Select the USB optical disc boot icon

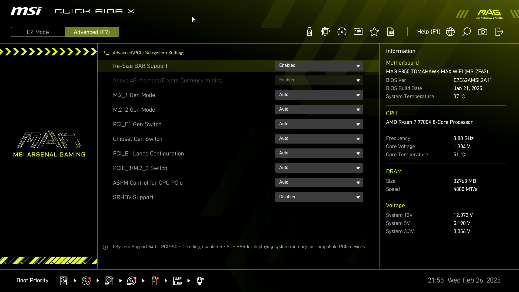click(132, 281)
